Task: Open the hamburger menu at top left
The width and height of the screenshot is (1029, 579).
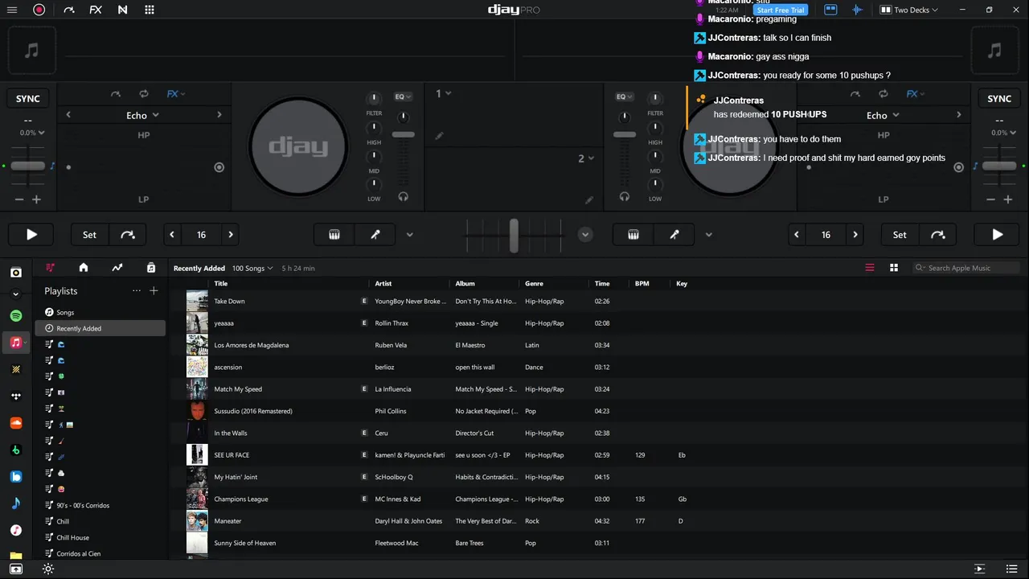Action: pos(12,10)
